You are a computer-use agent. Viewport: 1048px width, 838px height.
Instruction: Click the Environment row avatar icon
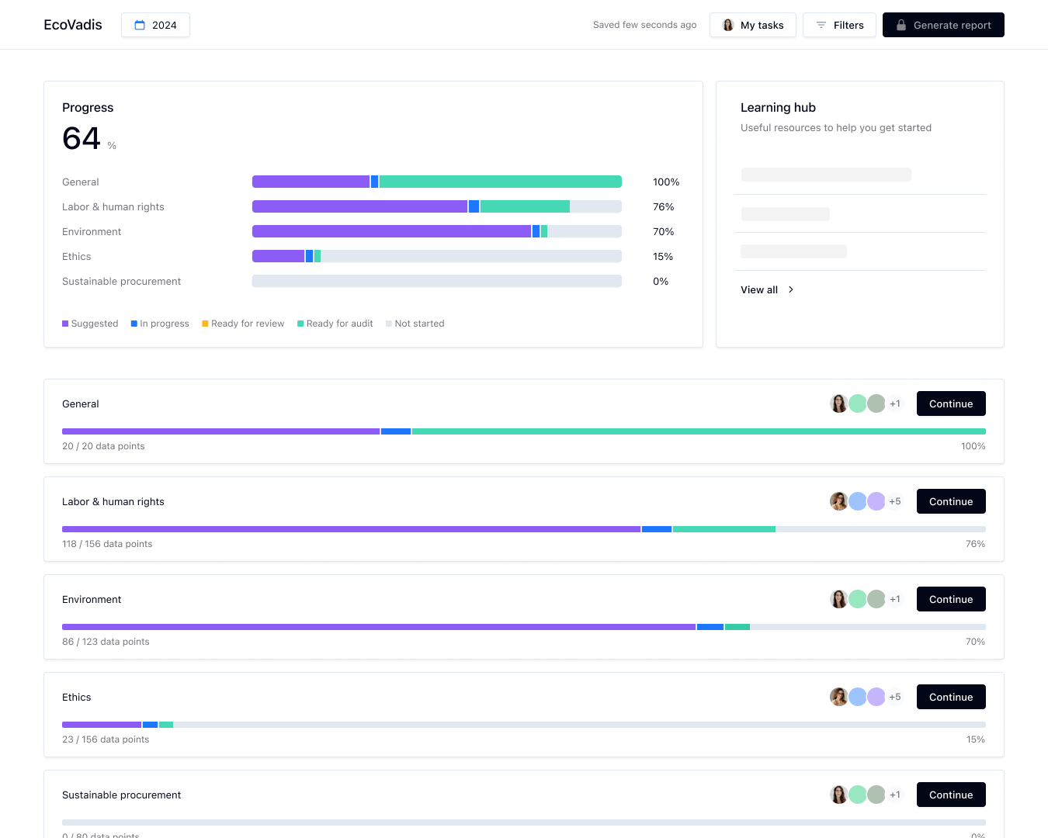point(839,599)
